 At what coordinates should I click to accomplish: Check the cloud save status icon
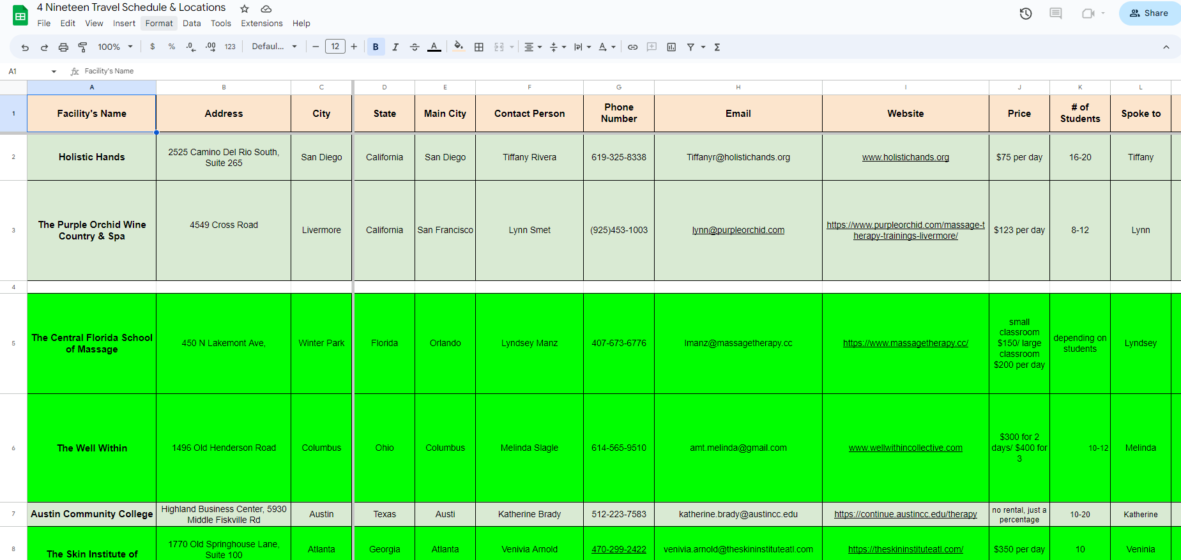pyautogui.click(x=266, y=8)
